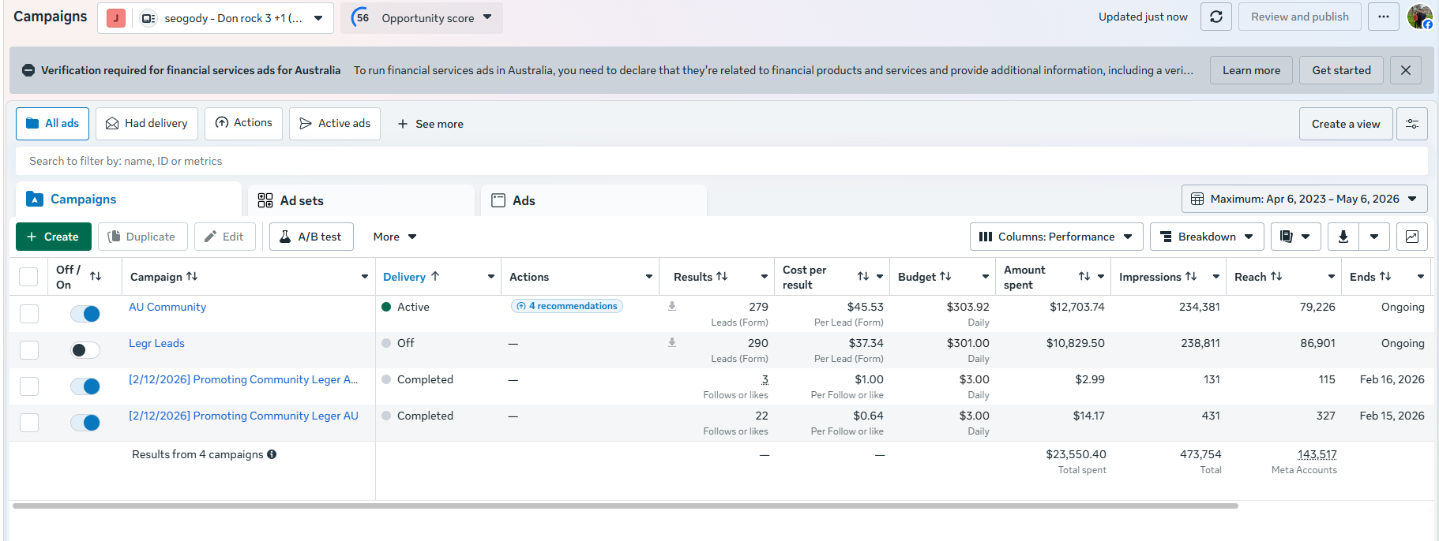This screenshot has height=541, width=1439.
Task: Open the charts panel icon
Action: 1412,237
